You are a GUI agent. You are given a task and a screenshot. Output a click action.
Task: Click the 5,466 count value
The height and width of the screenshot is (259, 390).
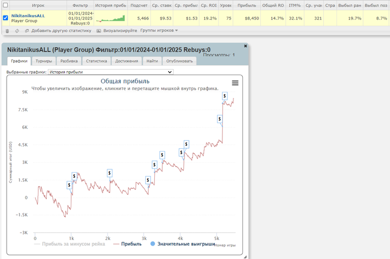tap(143, 18)
